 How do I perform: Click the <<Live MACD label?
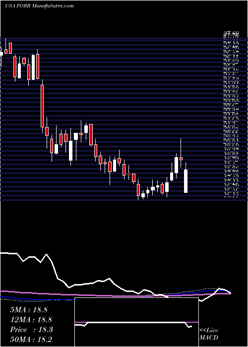coord(209,334)
